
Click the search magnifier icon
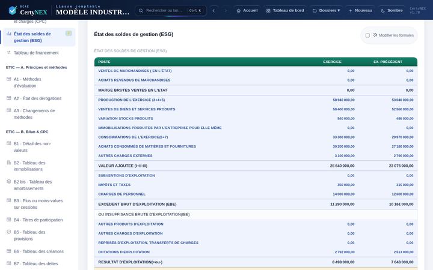(x=141, y=10)
